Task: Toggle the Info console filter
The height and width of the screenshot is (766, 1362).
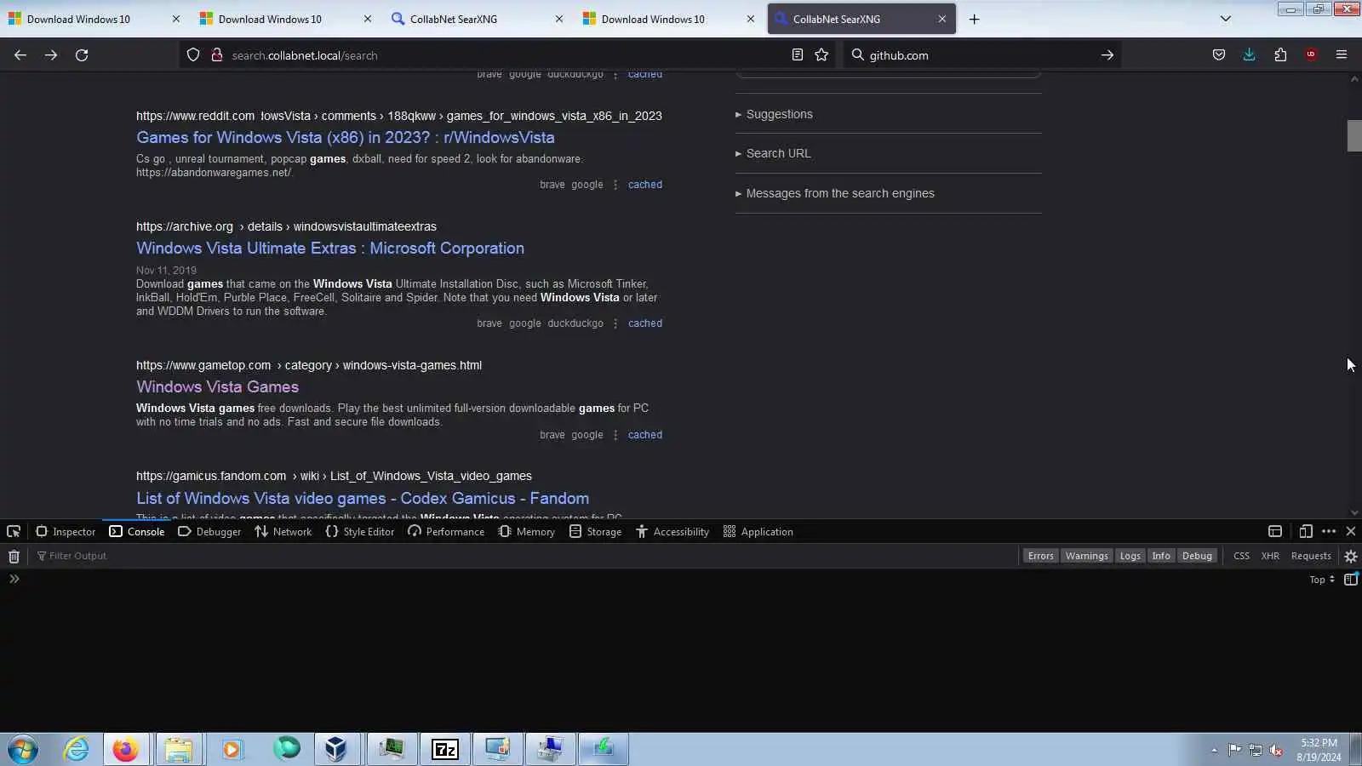Action: click(x=1161, y=557)
